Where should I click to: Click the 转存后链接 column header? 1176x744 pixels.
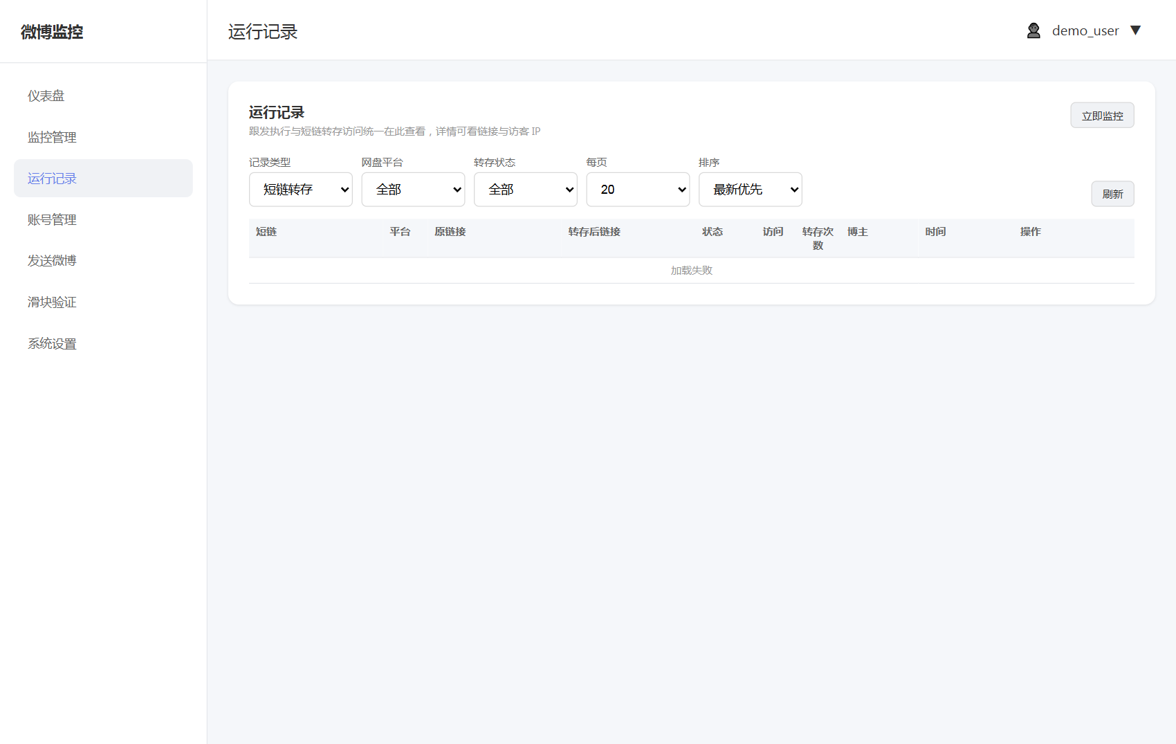coord(594,232)
